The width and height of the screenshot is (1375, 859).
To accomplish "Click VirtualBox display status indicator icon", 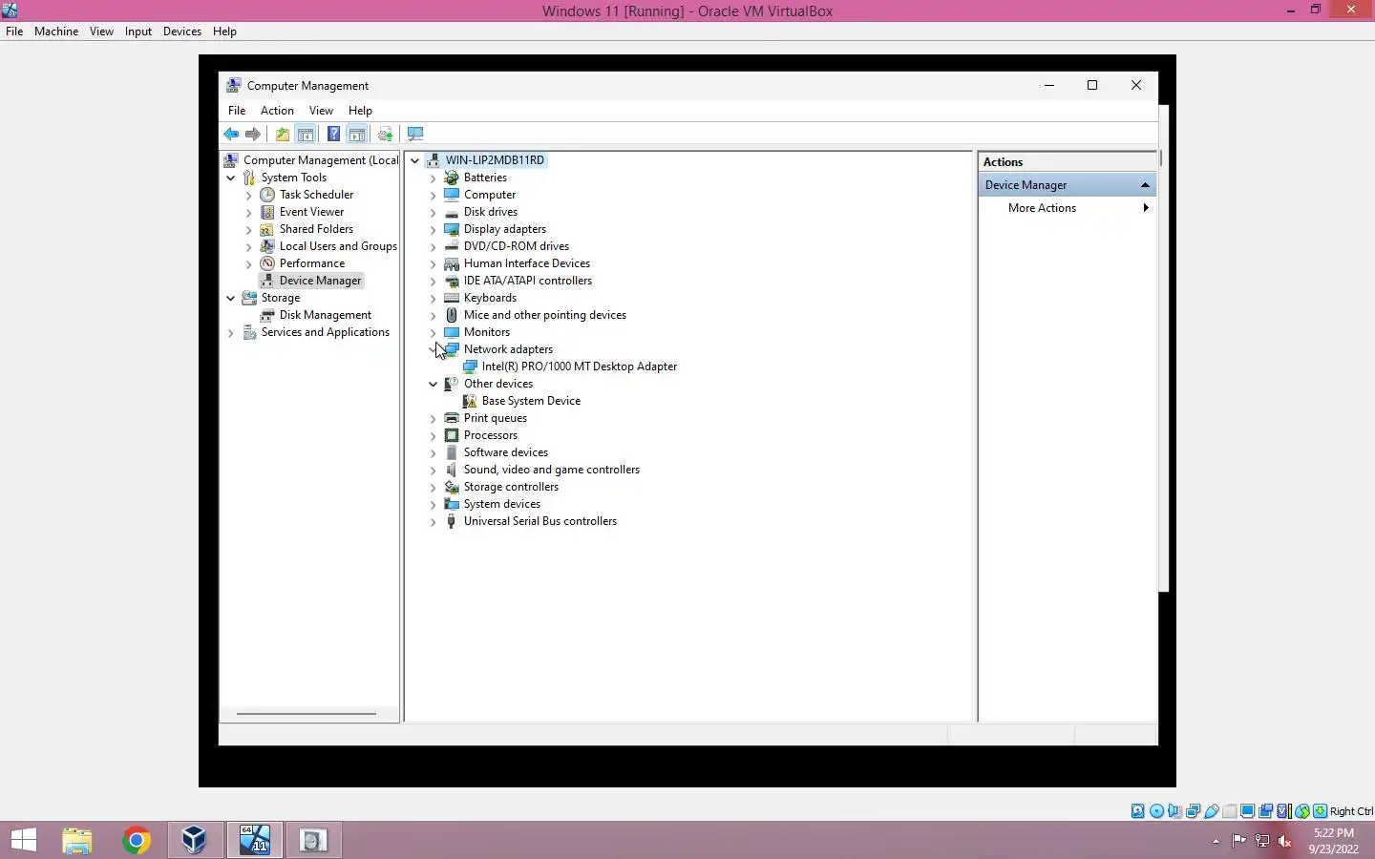I will [x=1247, y=811].
